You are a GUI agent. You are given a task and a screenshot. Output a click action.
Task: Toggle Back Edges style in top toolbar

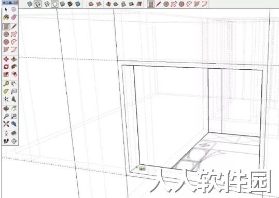(x=38, y=4)
